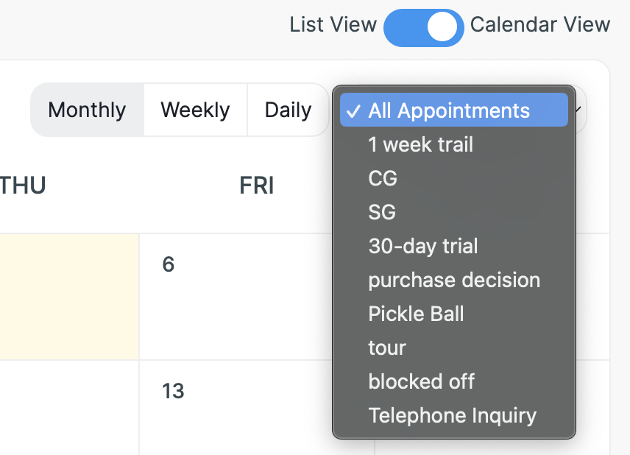Choose '1 week trail' appointment filter
The height and width of the screenshot is (455, 630).
pos(420,144)
